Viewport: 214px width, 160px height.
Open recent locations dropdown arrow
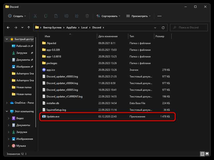pyautogui.click(x=22, y=28)
